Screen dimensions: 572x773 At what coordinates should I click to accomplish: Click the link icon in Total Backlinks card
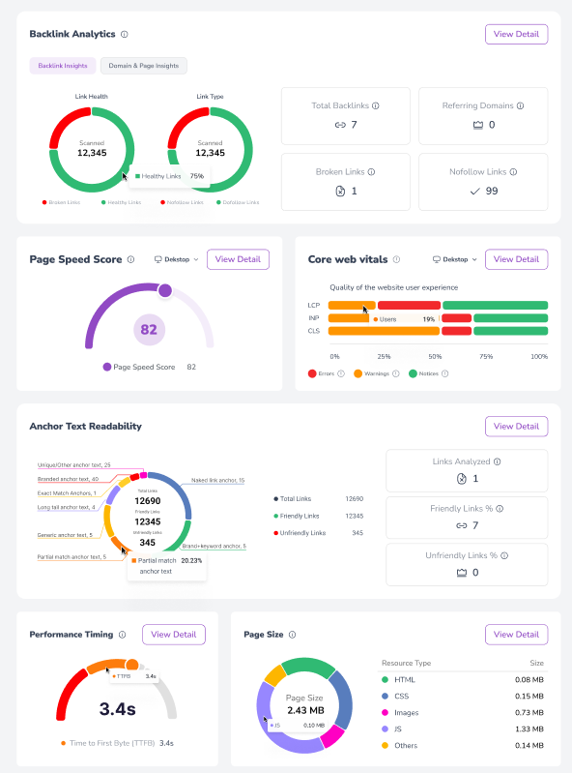(340, 125)
